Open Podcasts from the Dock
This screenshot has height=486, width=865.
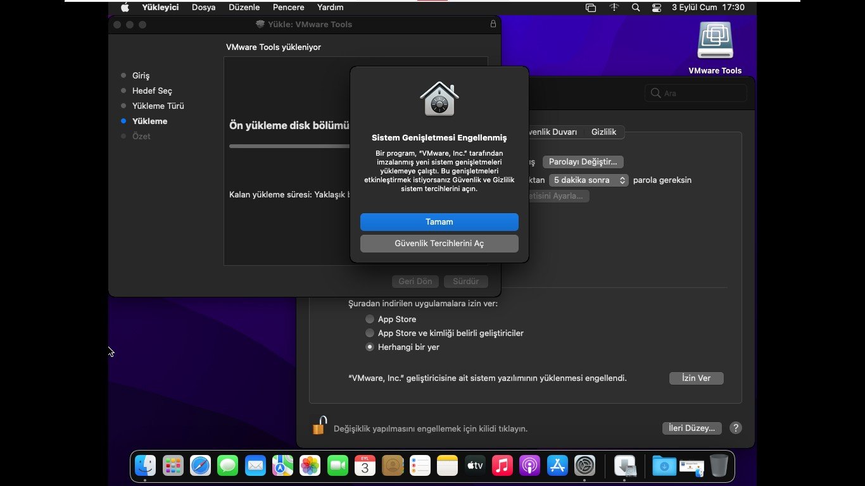[x=530, y=466]
